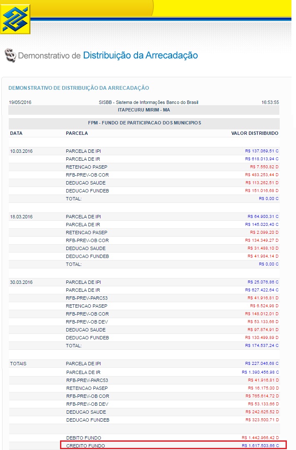
Task: Click the VALOR DISTRIBUIDO column header
Action: 255,133
